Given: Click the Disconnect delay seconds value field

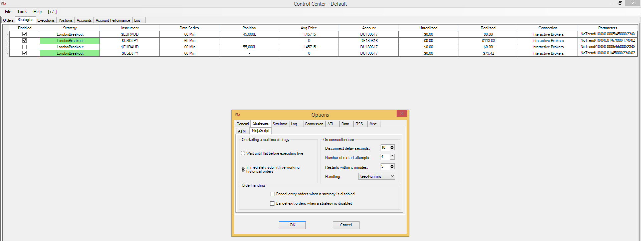Looking at the screenshot, I should point(385,147).
